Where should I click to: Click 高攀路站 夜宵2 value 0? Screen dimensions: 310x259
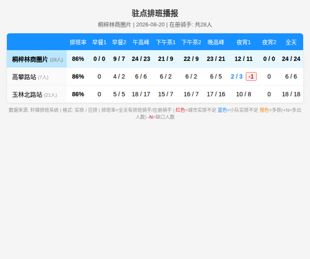(269, 76)
